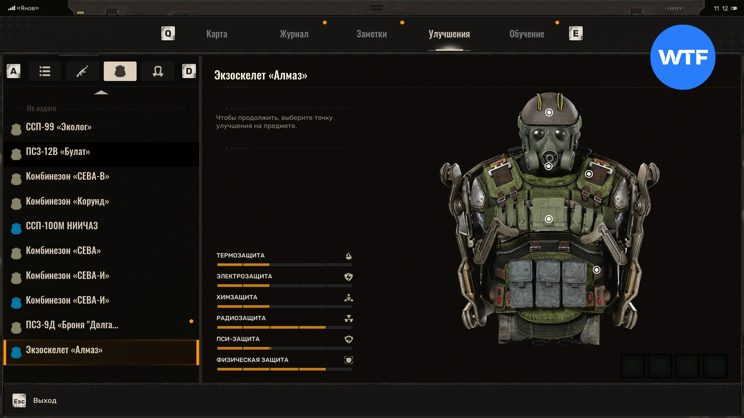Click the thermal protection flame icon
744x418 pixels.
(348, 256)
